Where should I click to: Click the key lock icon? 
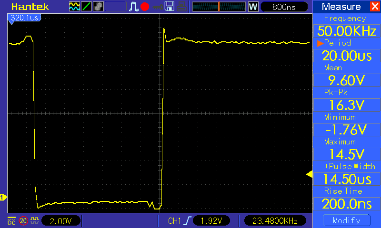(x=158, y=7)
